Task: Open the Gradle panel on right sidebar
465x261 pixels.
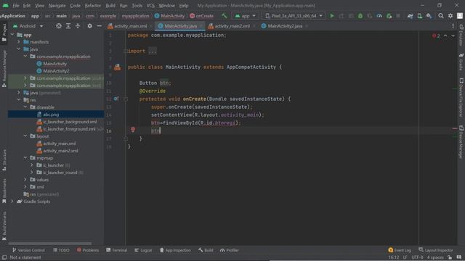Action: 461,62
